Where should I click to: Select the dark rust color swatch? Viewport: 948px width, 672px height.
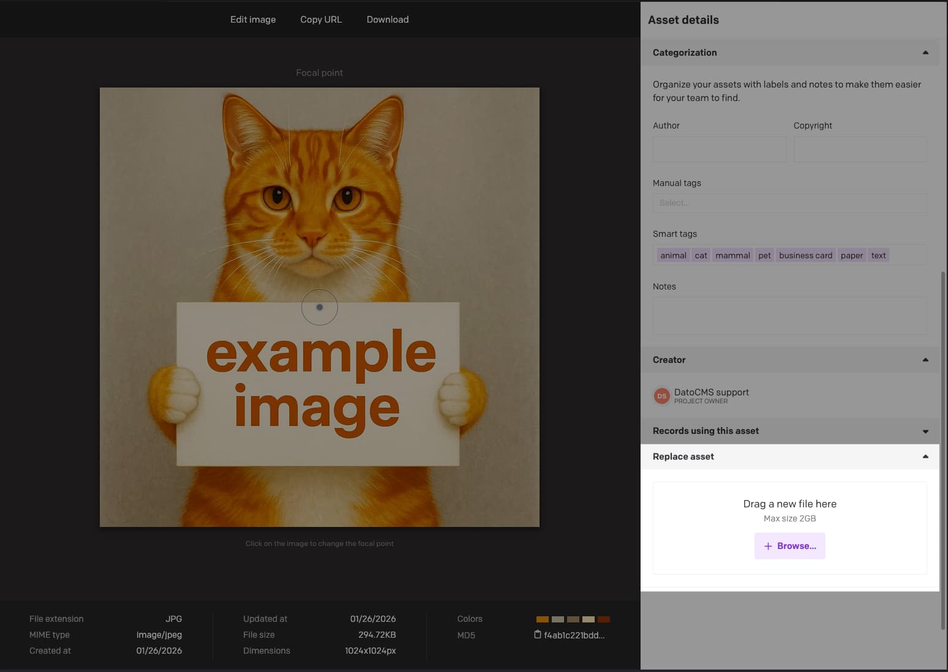(x=604, y=619)
